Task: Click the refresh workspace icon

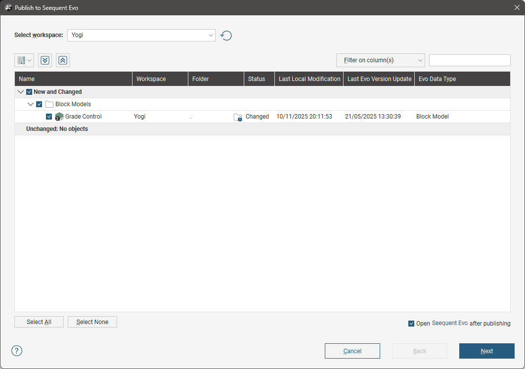Action: coord(226,36)
